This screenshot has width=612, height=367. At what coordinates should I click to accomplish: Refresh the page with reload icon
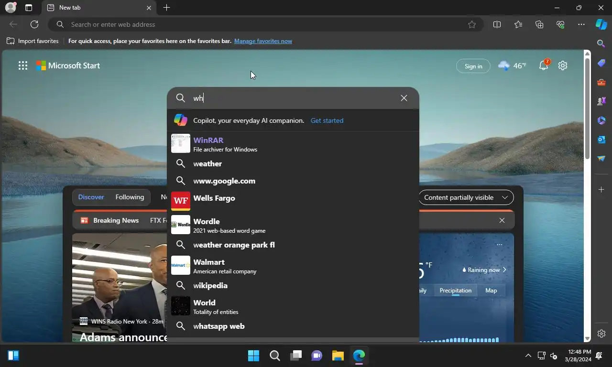coord(34,24)
